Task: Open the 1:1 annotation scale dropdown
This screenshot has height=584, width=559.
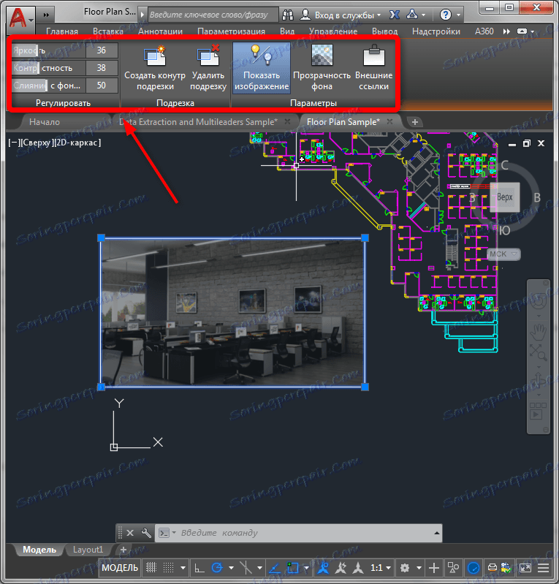Action: click(381, 568)
